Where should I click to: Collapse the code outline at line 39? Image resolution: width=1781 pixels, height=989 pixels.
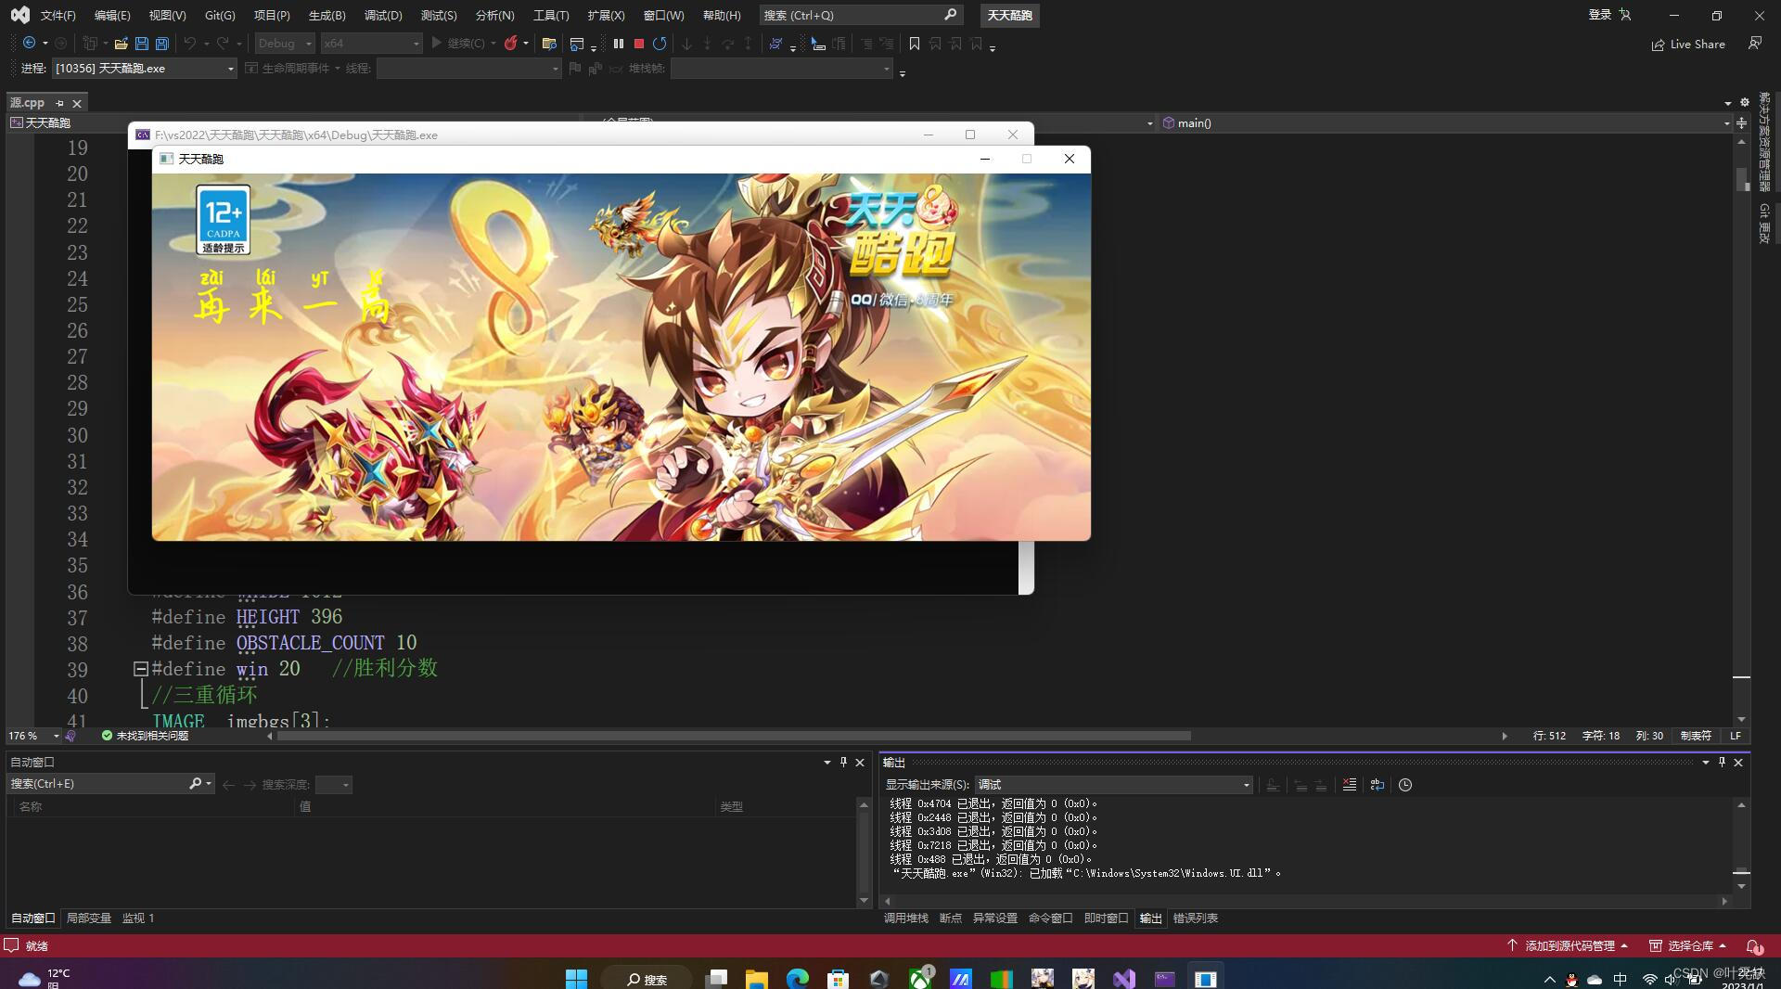(x=141, y=668)
